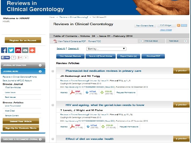Navigate to Previous Issue
191x143 pixels.
[x=151, y=41]
